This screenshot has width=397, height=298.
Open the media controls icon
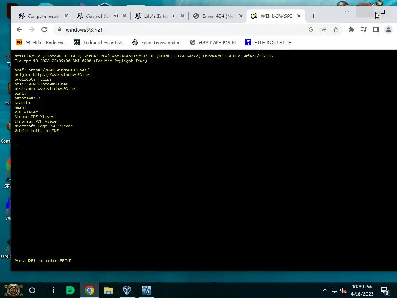pos(364,29)
